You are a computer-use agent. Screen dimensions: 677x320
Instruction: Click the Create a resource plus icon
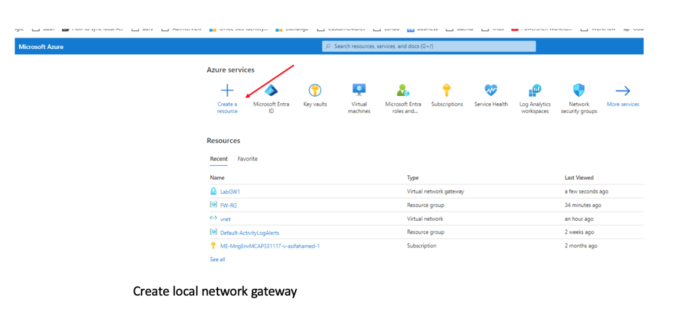tap(227, 91)
